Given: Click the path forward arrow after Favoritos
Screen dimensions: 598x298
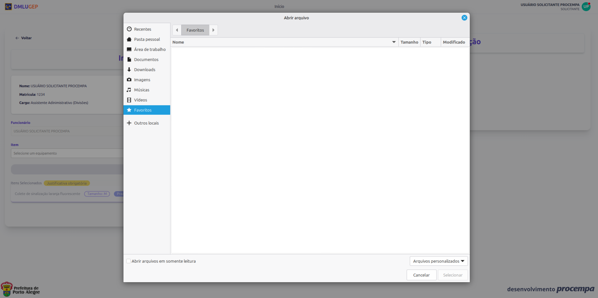Looking at the screenshot, I should click(x=214, y=30).
